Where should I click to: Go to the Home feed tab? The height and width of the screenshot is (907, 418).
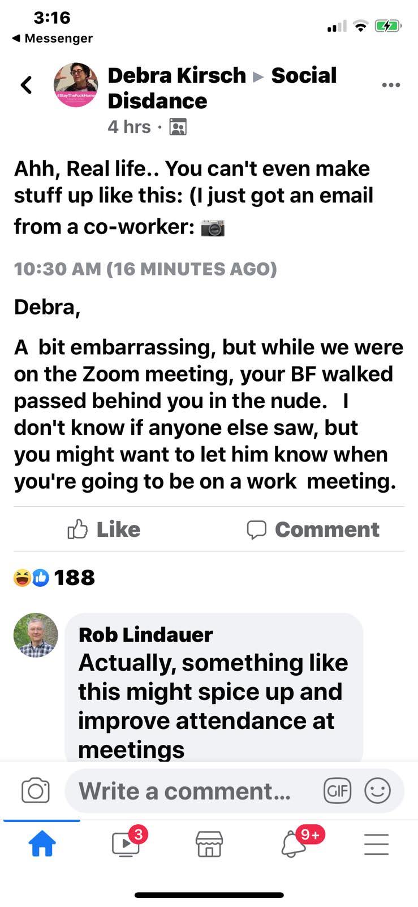[x=42, y=844]
